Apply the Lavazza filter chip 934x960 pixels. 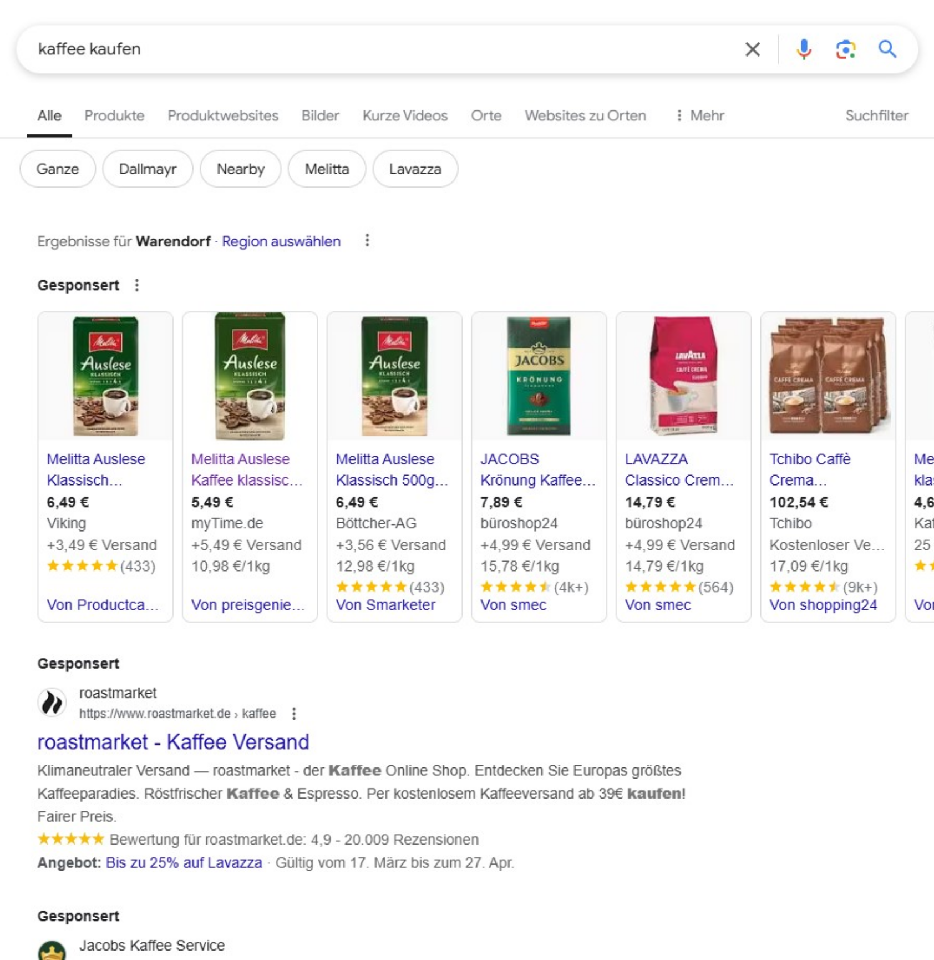tap(415, 169)
